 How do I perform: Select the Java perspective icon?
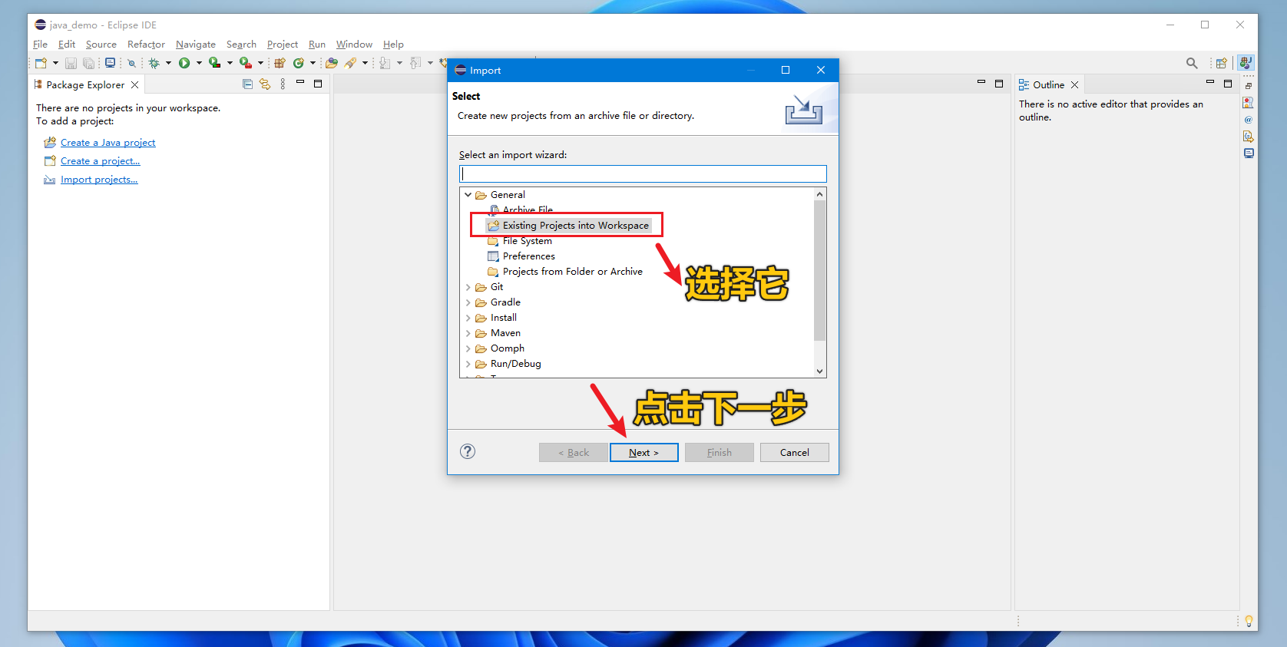point(1246,63)
